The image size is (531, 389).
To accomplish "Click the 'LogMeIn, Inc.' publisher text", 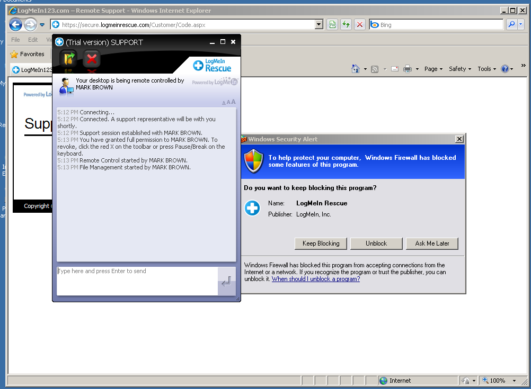I will point(314,214).
